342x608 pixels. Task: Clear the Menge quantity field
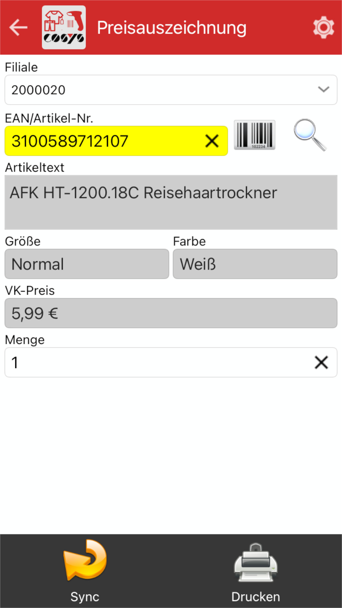(x=321, y=362)
